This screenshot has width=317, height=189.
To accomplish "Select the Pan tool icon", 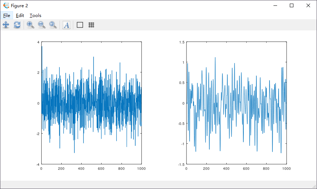I will pos(6,25).
